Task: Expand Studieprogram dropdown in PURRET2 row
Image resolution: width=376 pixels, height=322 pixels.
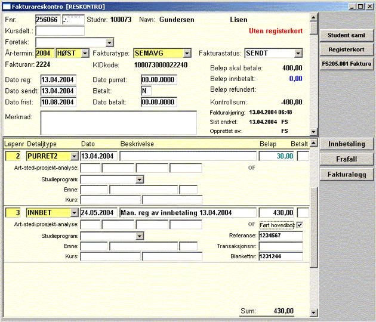Action: coord(140,179)
